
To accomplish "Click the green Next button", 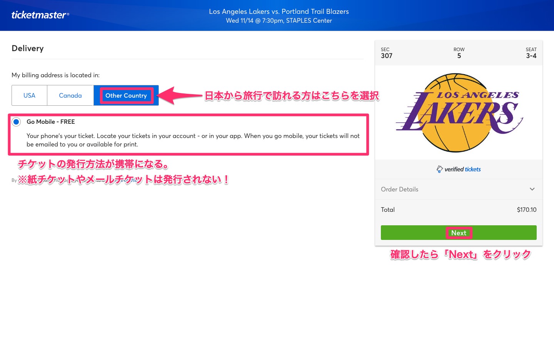I will click(x=459, y=233).
